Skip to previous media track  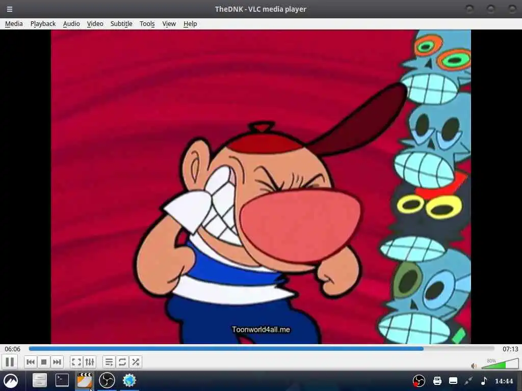tap(30, 362)
